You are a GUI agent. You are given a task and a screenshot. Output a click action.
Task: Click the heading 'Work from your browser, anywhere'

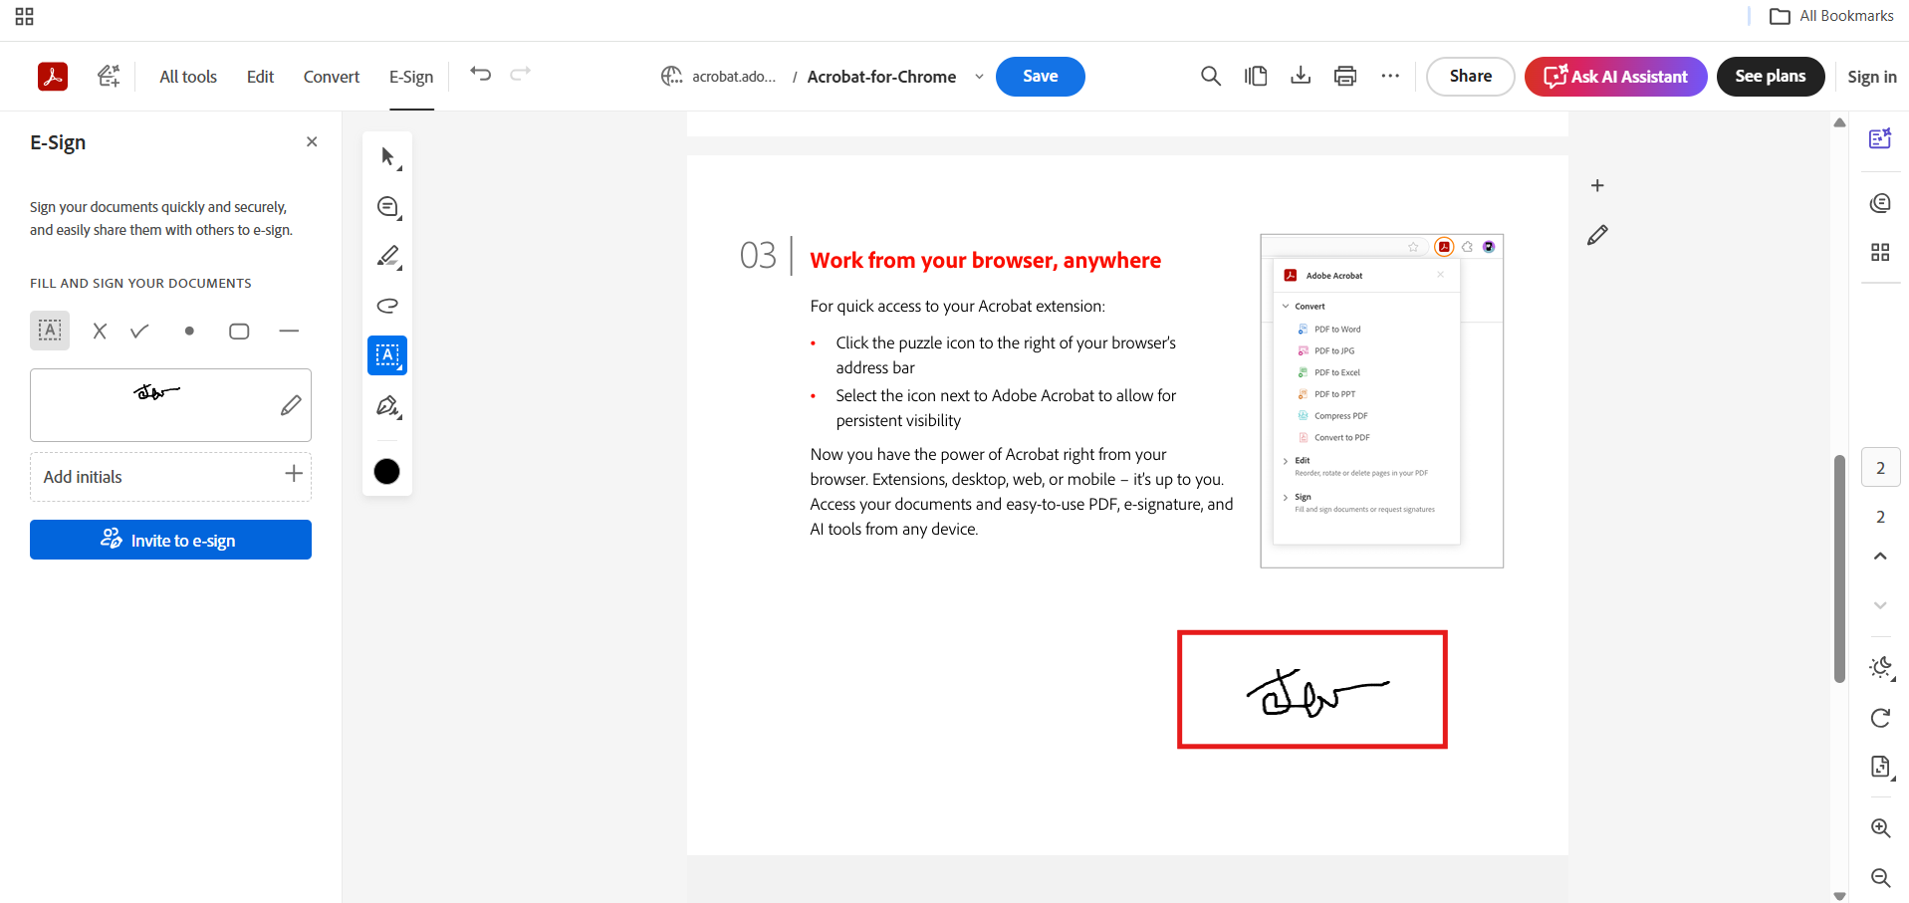pyautogui.click(x=986, y=260)
